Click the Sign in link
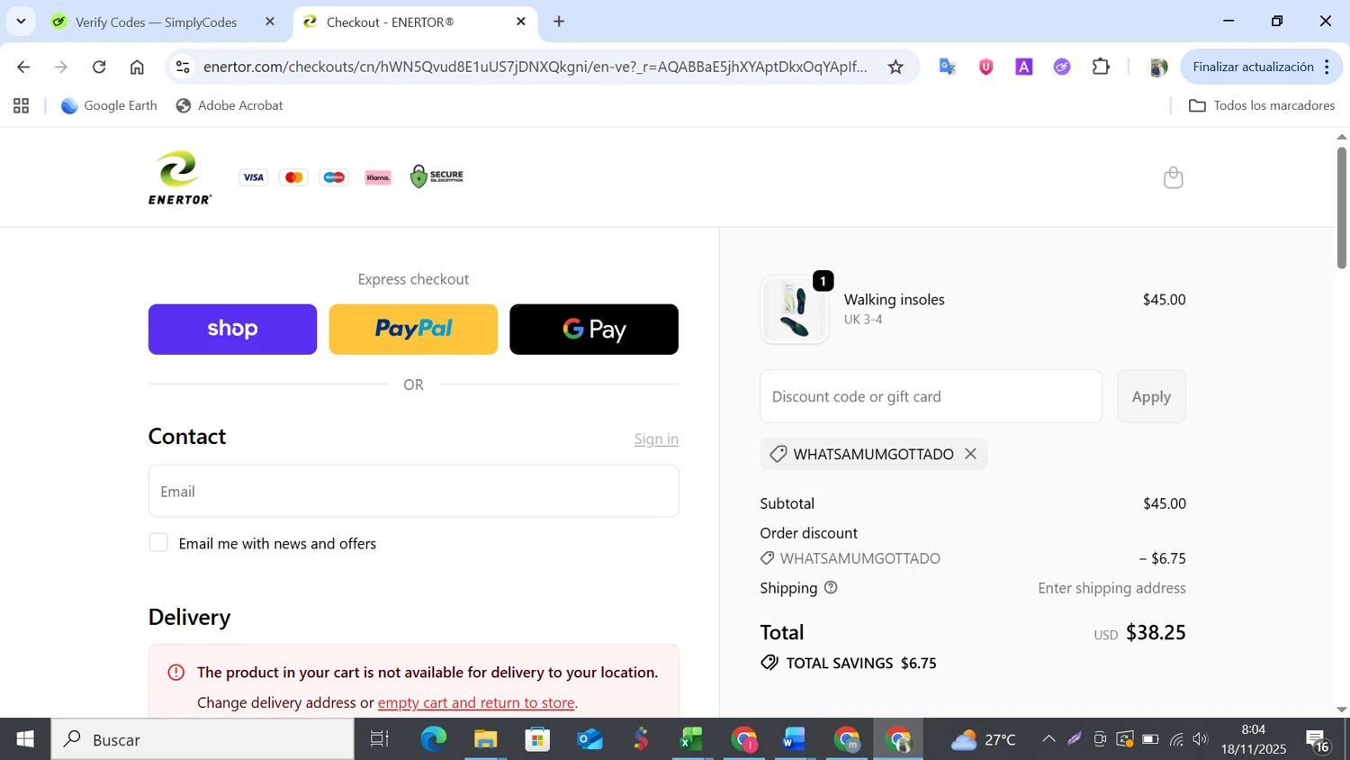The height and width of the screenshot is (760, 1350). [x=656, y=439]
